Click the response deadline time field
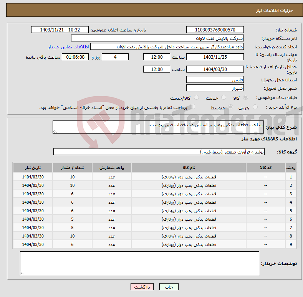 [157, 57]
